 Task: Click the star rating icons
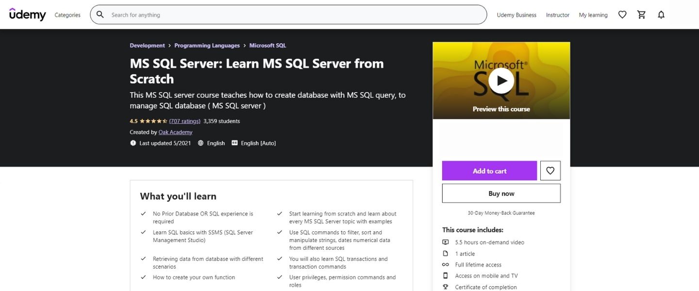tap(153, 121)
